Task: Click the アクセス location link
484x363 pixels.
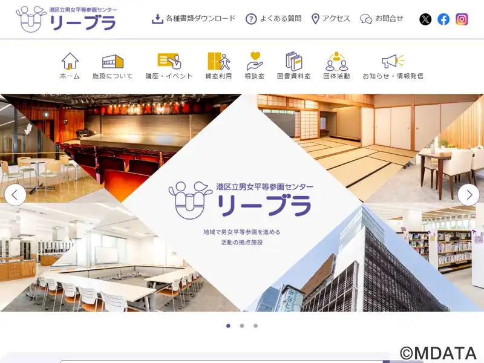Action: [330, 19]
